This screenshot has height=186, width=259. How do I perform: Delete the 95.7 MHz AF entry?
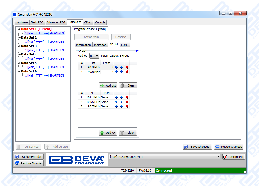(x=127, y=106)
